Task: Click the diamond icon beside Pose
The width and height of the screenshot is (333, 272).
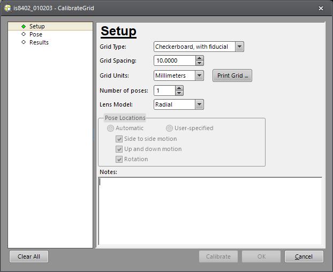Action: pyautogui.click(x=24, y=34)
